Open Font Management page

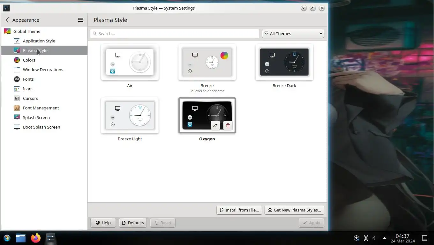tap(44, 108)
